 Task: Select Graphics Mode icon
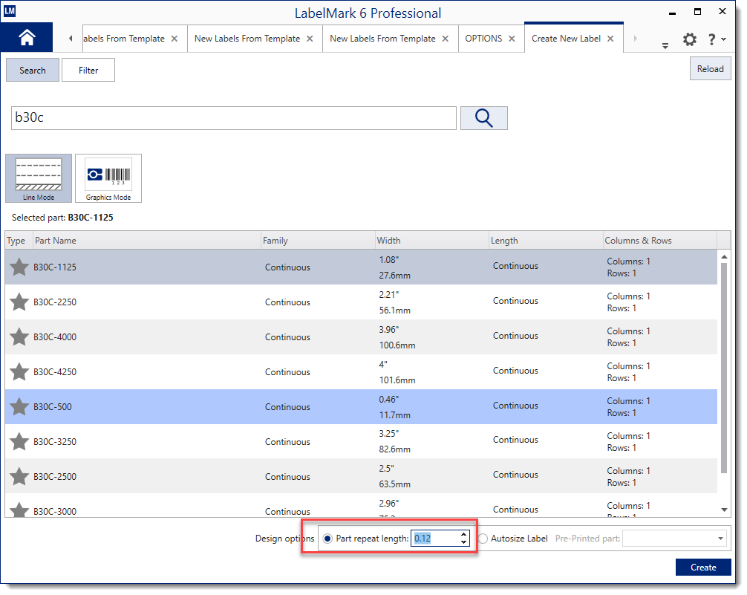pyautogui.click(x=108, y=178)
